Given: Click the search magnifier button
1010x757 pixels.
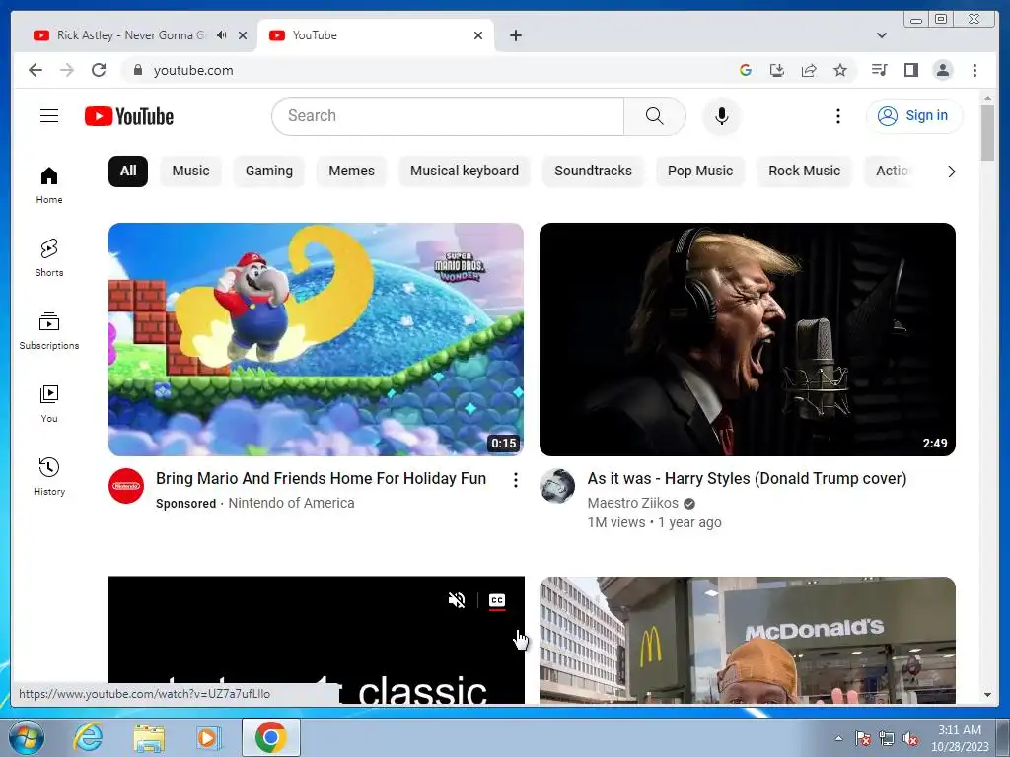Looking at the screenshot, I should coord(655,116).
